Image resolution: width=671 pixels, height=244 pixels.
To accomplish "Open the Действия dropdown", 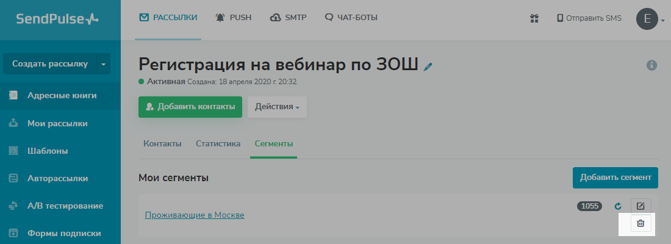I will (277, 107).
